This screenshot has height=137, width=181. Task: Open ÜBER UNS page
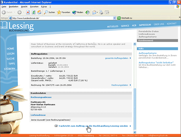pyautogui.click(x=159, y=24)
